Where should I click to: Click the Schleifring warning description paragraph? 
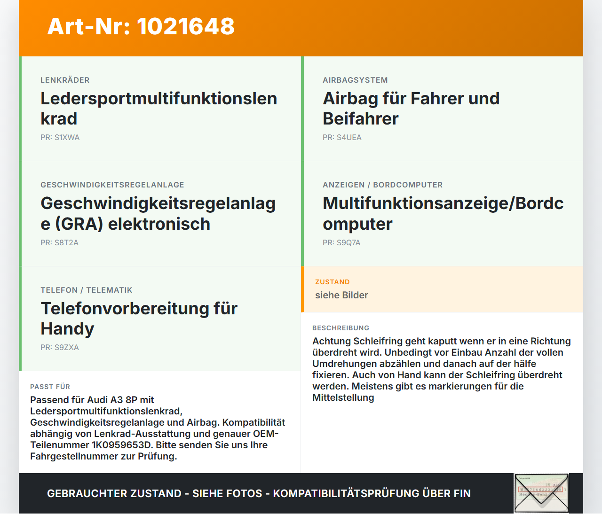pos(442,369)
